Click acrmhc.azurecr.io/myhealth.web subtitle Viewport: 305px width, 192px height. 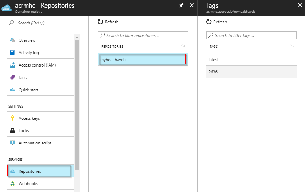231,12
